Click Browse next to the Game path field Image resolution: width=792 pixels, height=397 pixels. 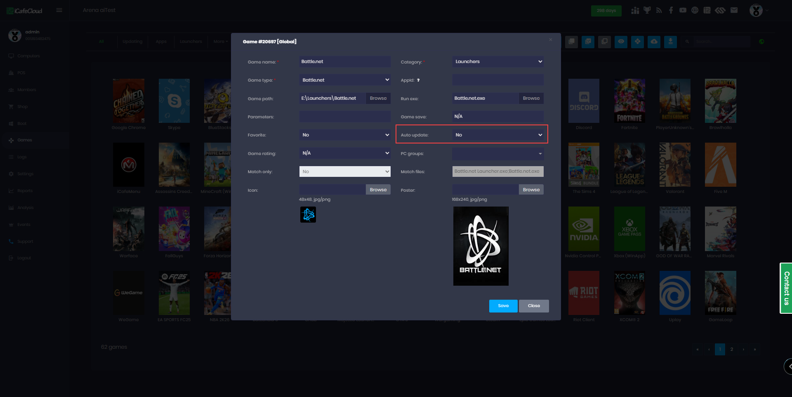point(378,99)
